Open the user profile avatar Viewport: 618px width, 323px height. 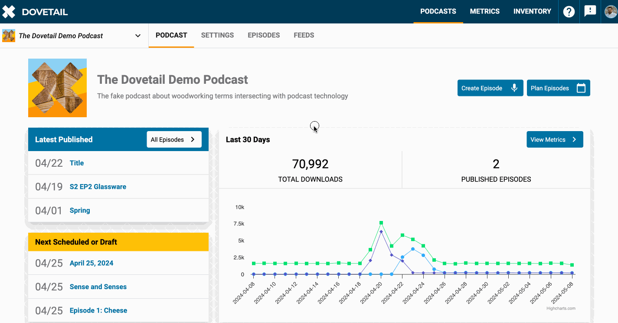point(611,12)
